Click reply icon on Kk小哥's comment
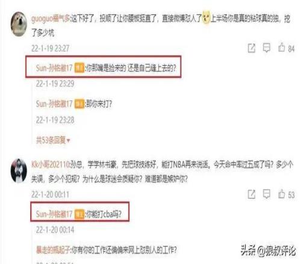The image size is (301, 264). pyautogui.click(x=267, y=194)
